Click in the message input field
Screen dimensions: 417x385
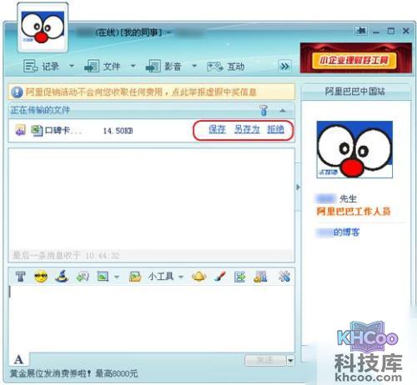point(152,319)
